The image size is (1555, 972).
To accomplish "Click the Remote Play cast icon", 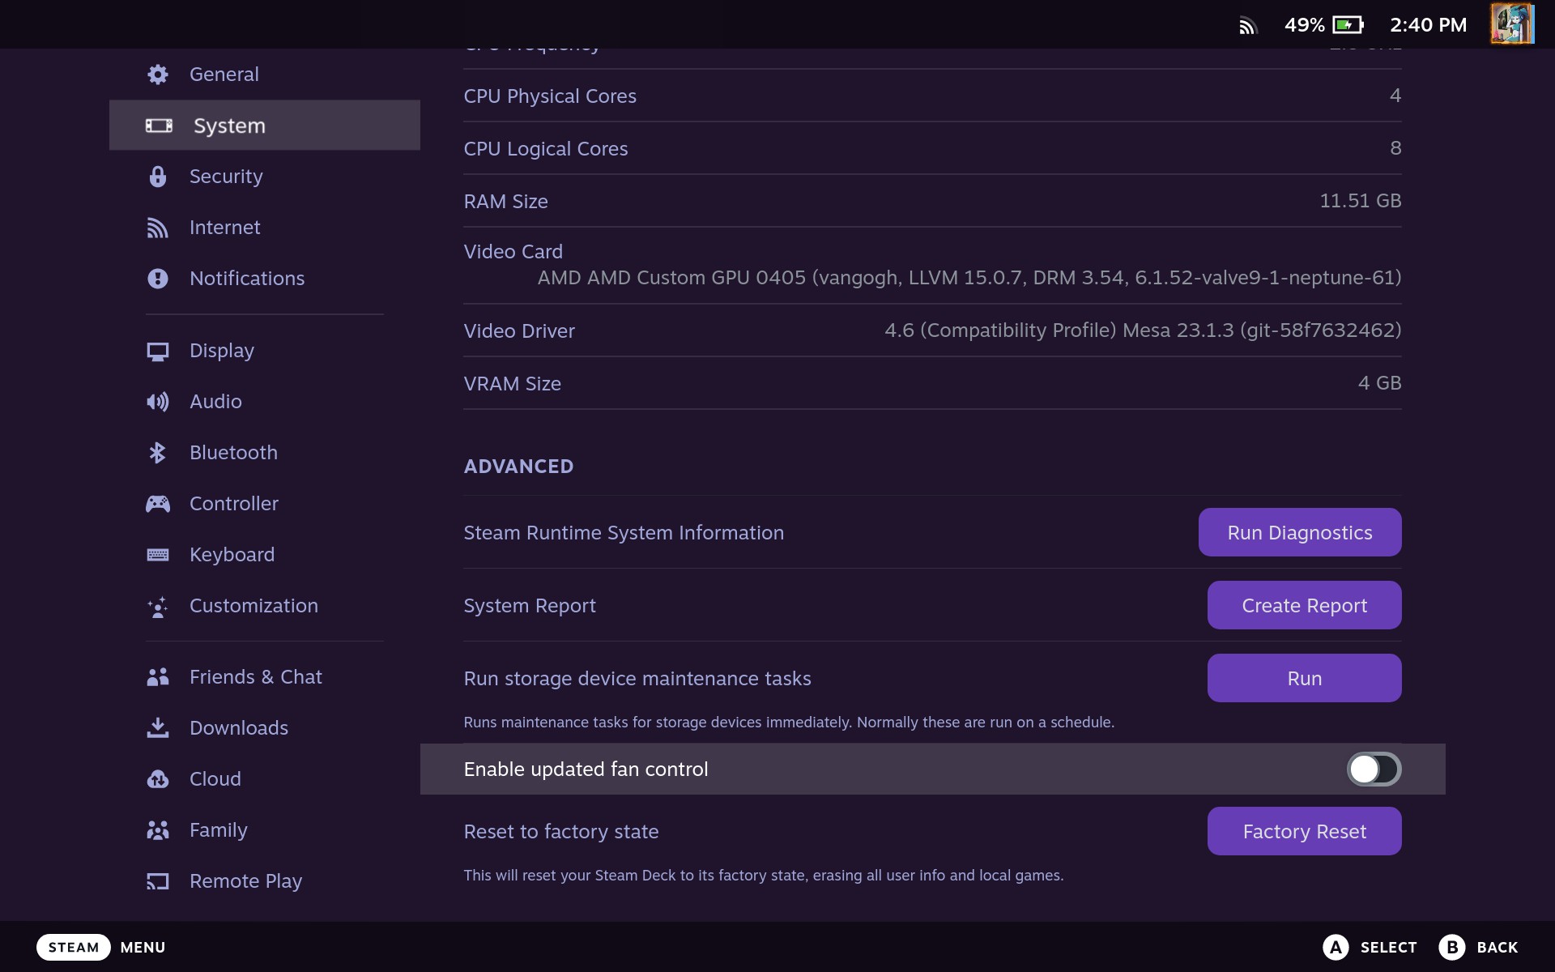I will pos(158,881).
